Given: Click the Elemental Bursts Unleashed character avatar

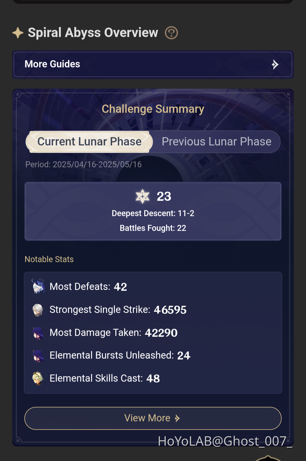Looking at the screenshot, I should tap(39, 355).
